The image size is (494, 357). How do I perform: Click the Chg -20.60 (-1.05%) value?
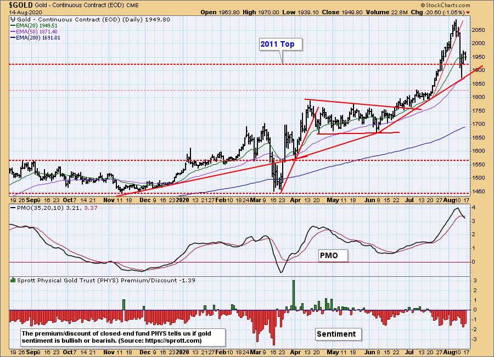437,12
